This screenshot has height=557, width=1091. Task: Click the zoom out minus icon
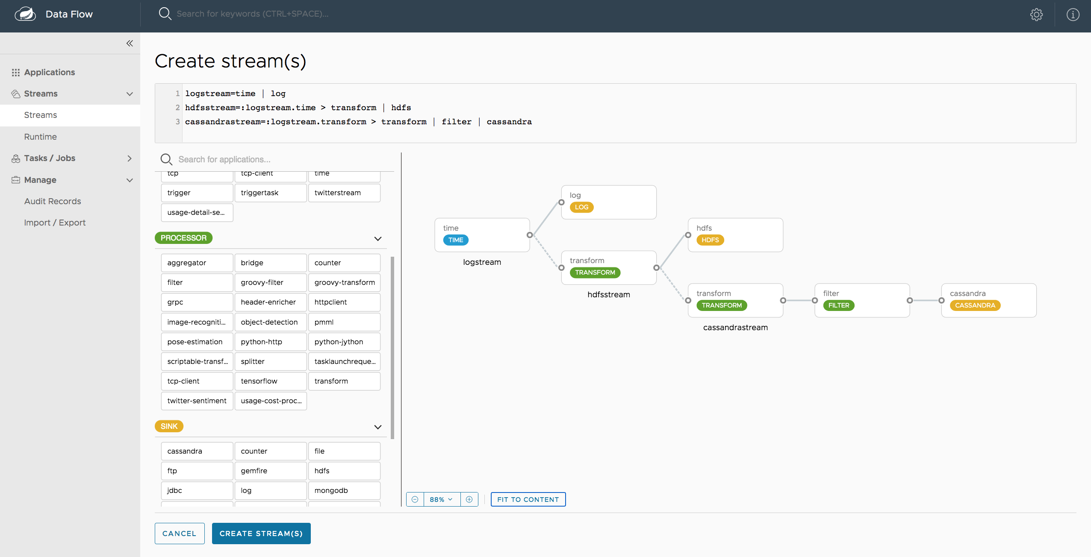[x=415, y=499]
